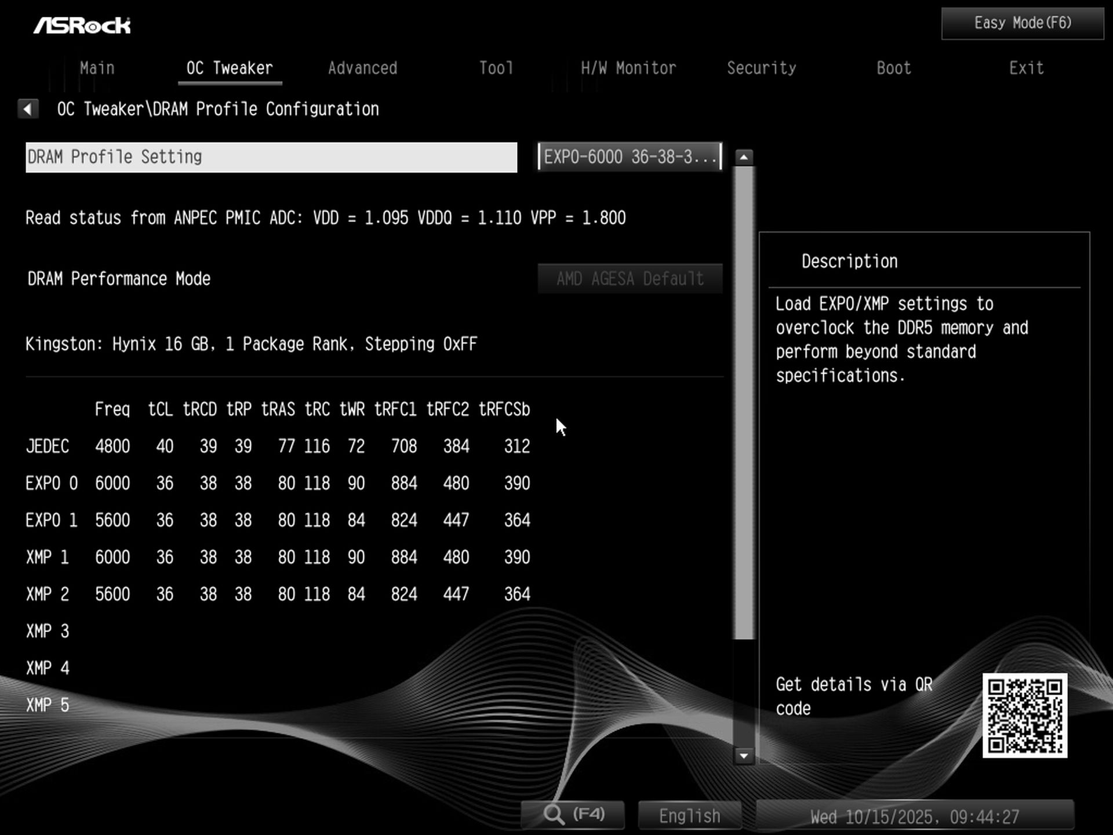Go to the Boot menu
This screenshot has width=1113, height=835.
[893, 68]
